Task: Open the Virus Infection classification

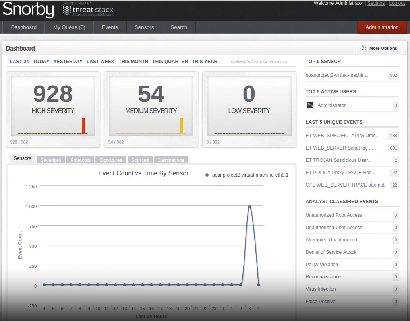Action: pyautogui.click(x=321, y=289)
